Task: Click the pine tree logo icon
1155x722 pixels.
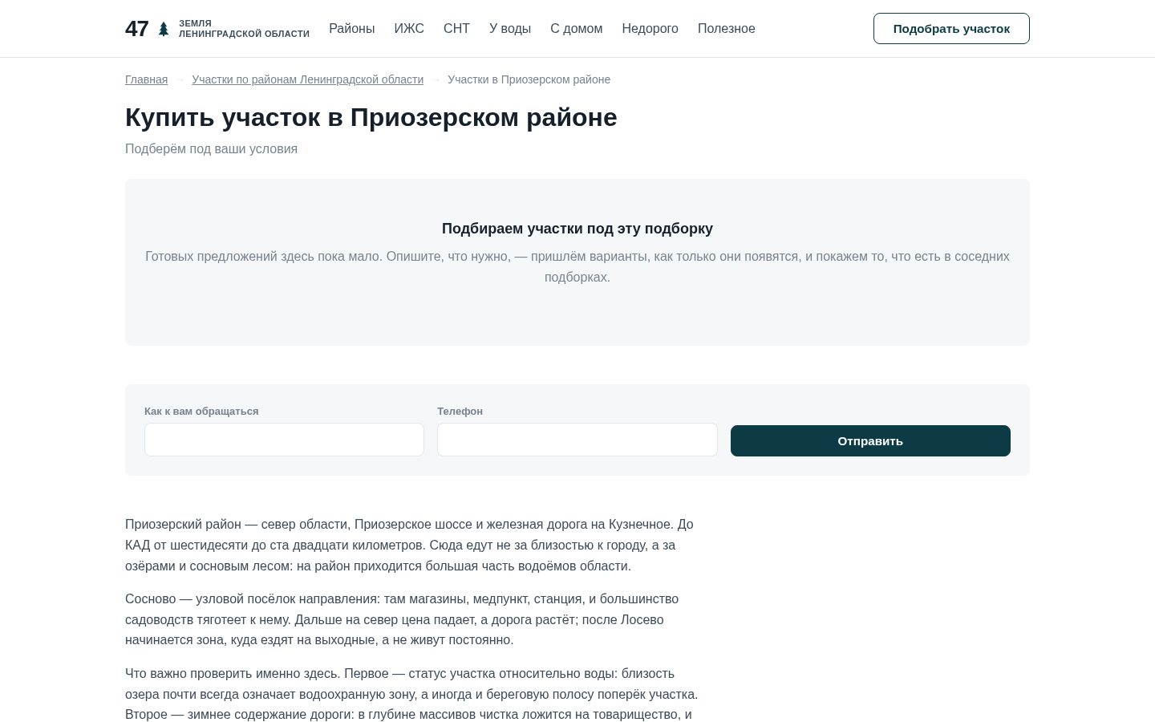Action: (164, 29)
